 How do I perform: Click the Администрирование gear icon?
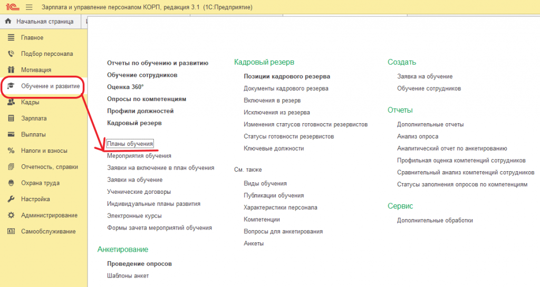pos(11,215)
